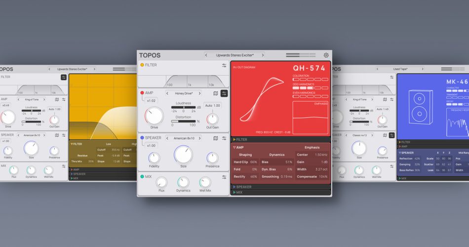
Task: Open the SPEAKER map browser icon in center window
Action: 215,138
